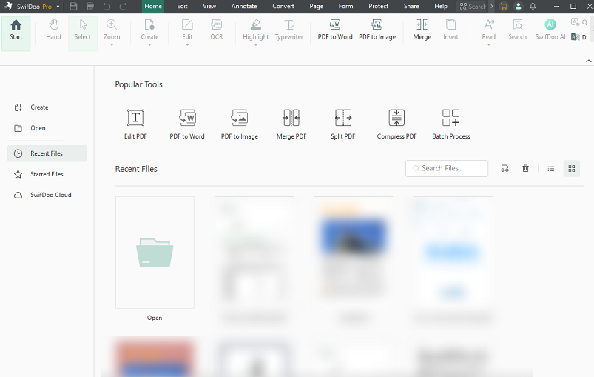The image size is (594, 377).
Task: Click the Read ribbon icon
Action: [x=489, y=25]
